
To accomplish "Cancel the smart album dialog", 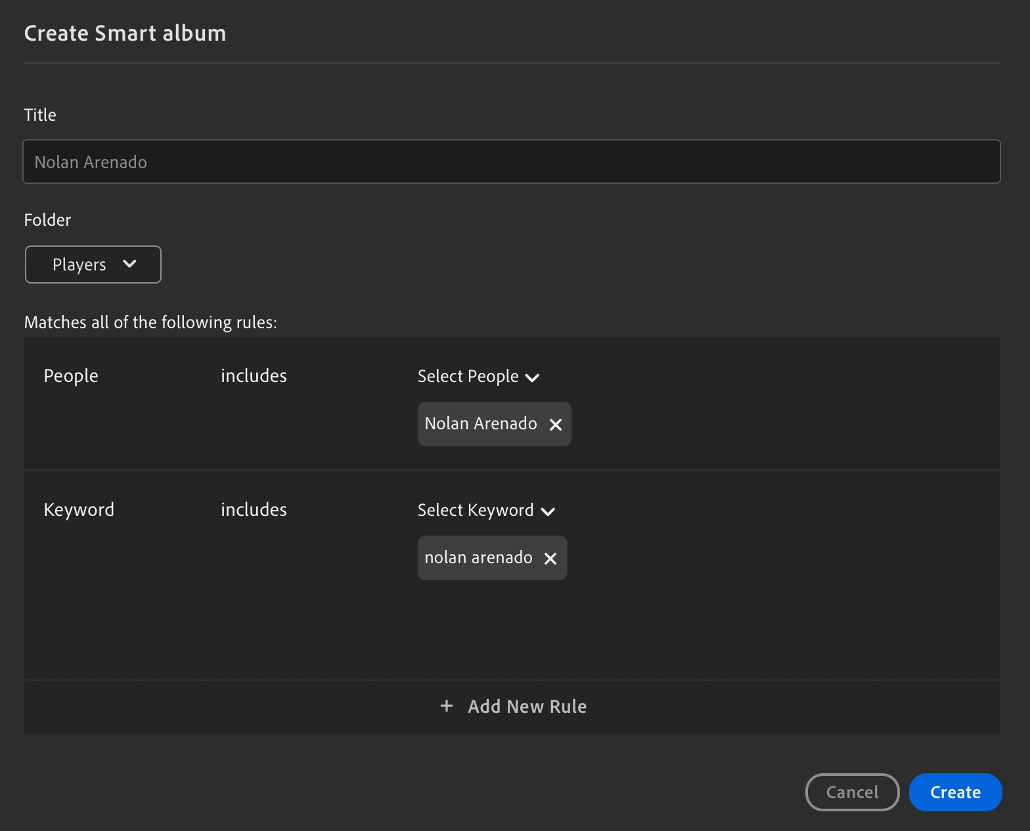I will click(852, 792).
